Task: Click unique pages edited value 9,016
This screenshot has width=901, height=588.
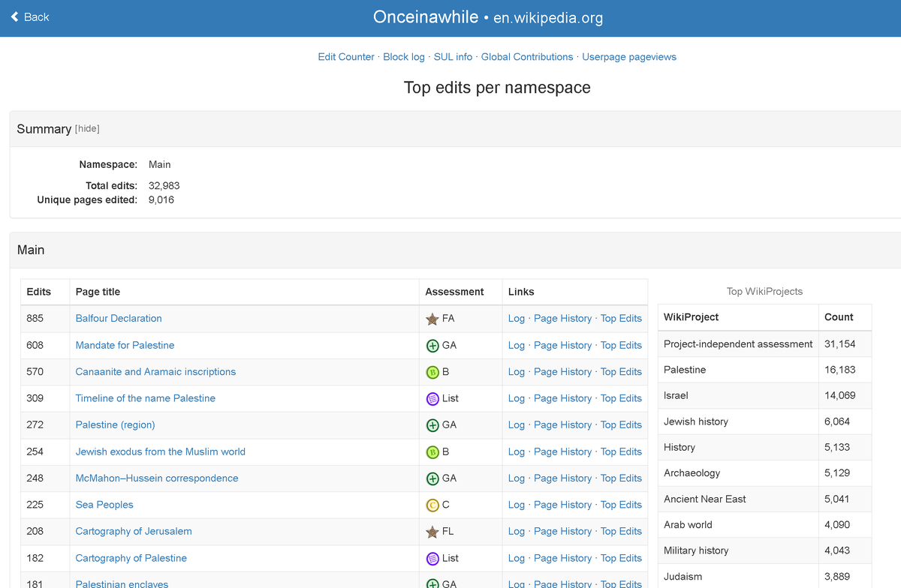Action: tap(161, 199)
